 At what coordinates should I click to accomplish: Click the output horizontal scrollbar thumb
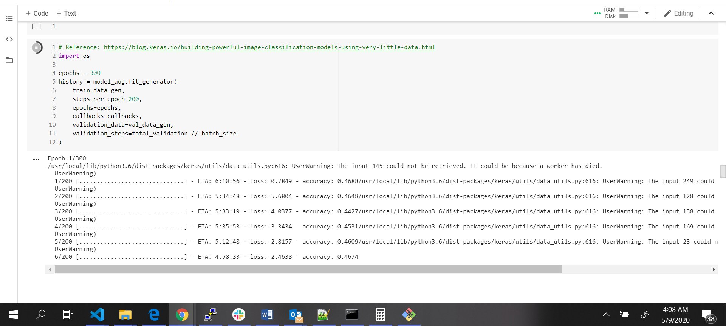[x=308, y=269]
